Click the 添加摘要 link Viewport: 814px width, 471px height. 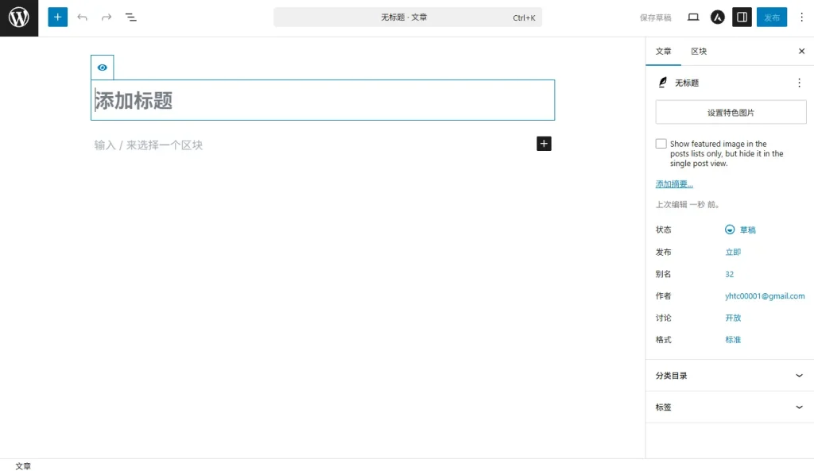[x=674, y=184]
